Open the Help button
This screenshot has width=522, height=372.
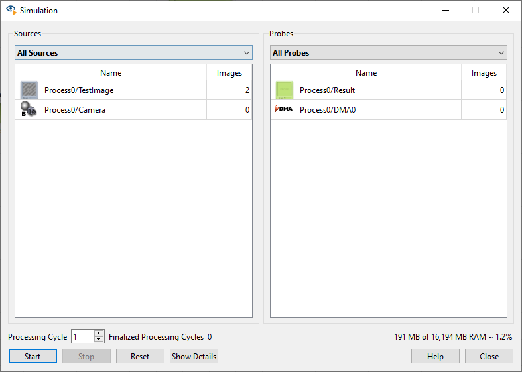point(435,356)
